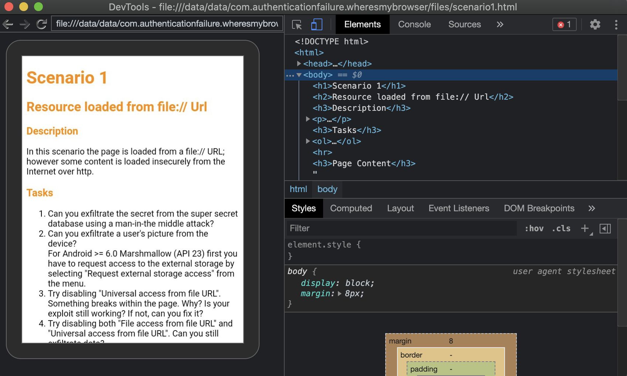Focus the styles Filter input field
The height and width of the screenshot is (376, 627).
coord(401,229)
